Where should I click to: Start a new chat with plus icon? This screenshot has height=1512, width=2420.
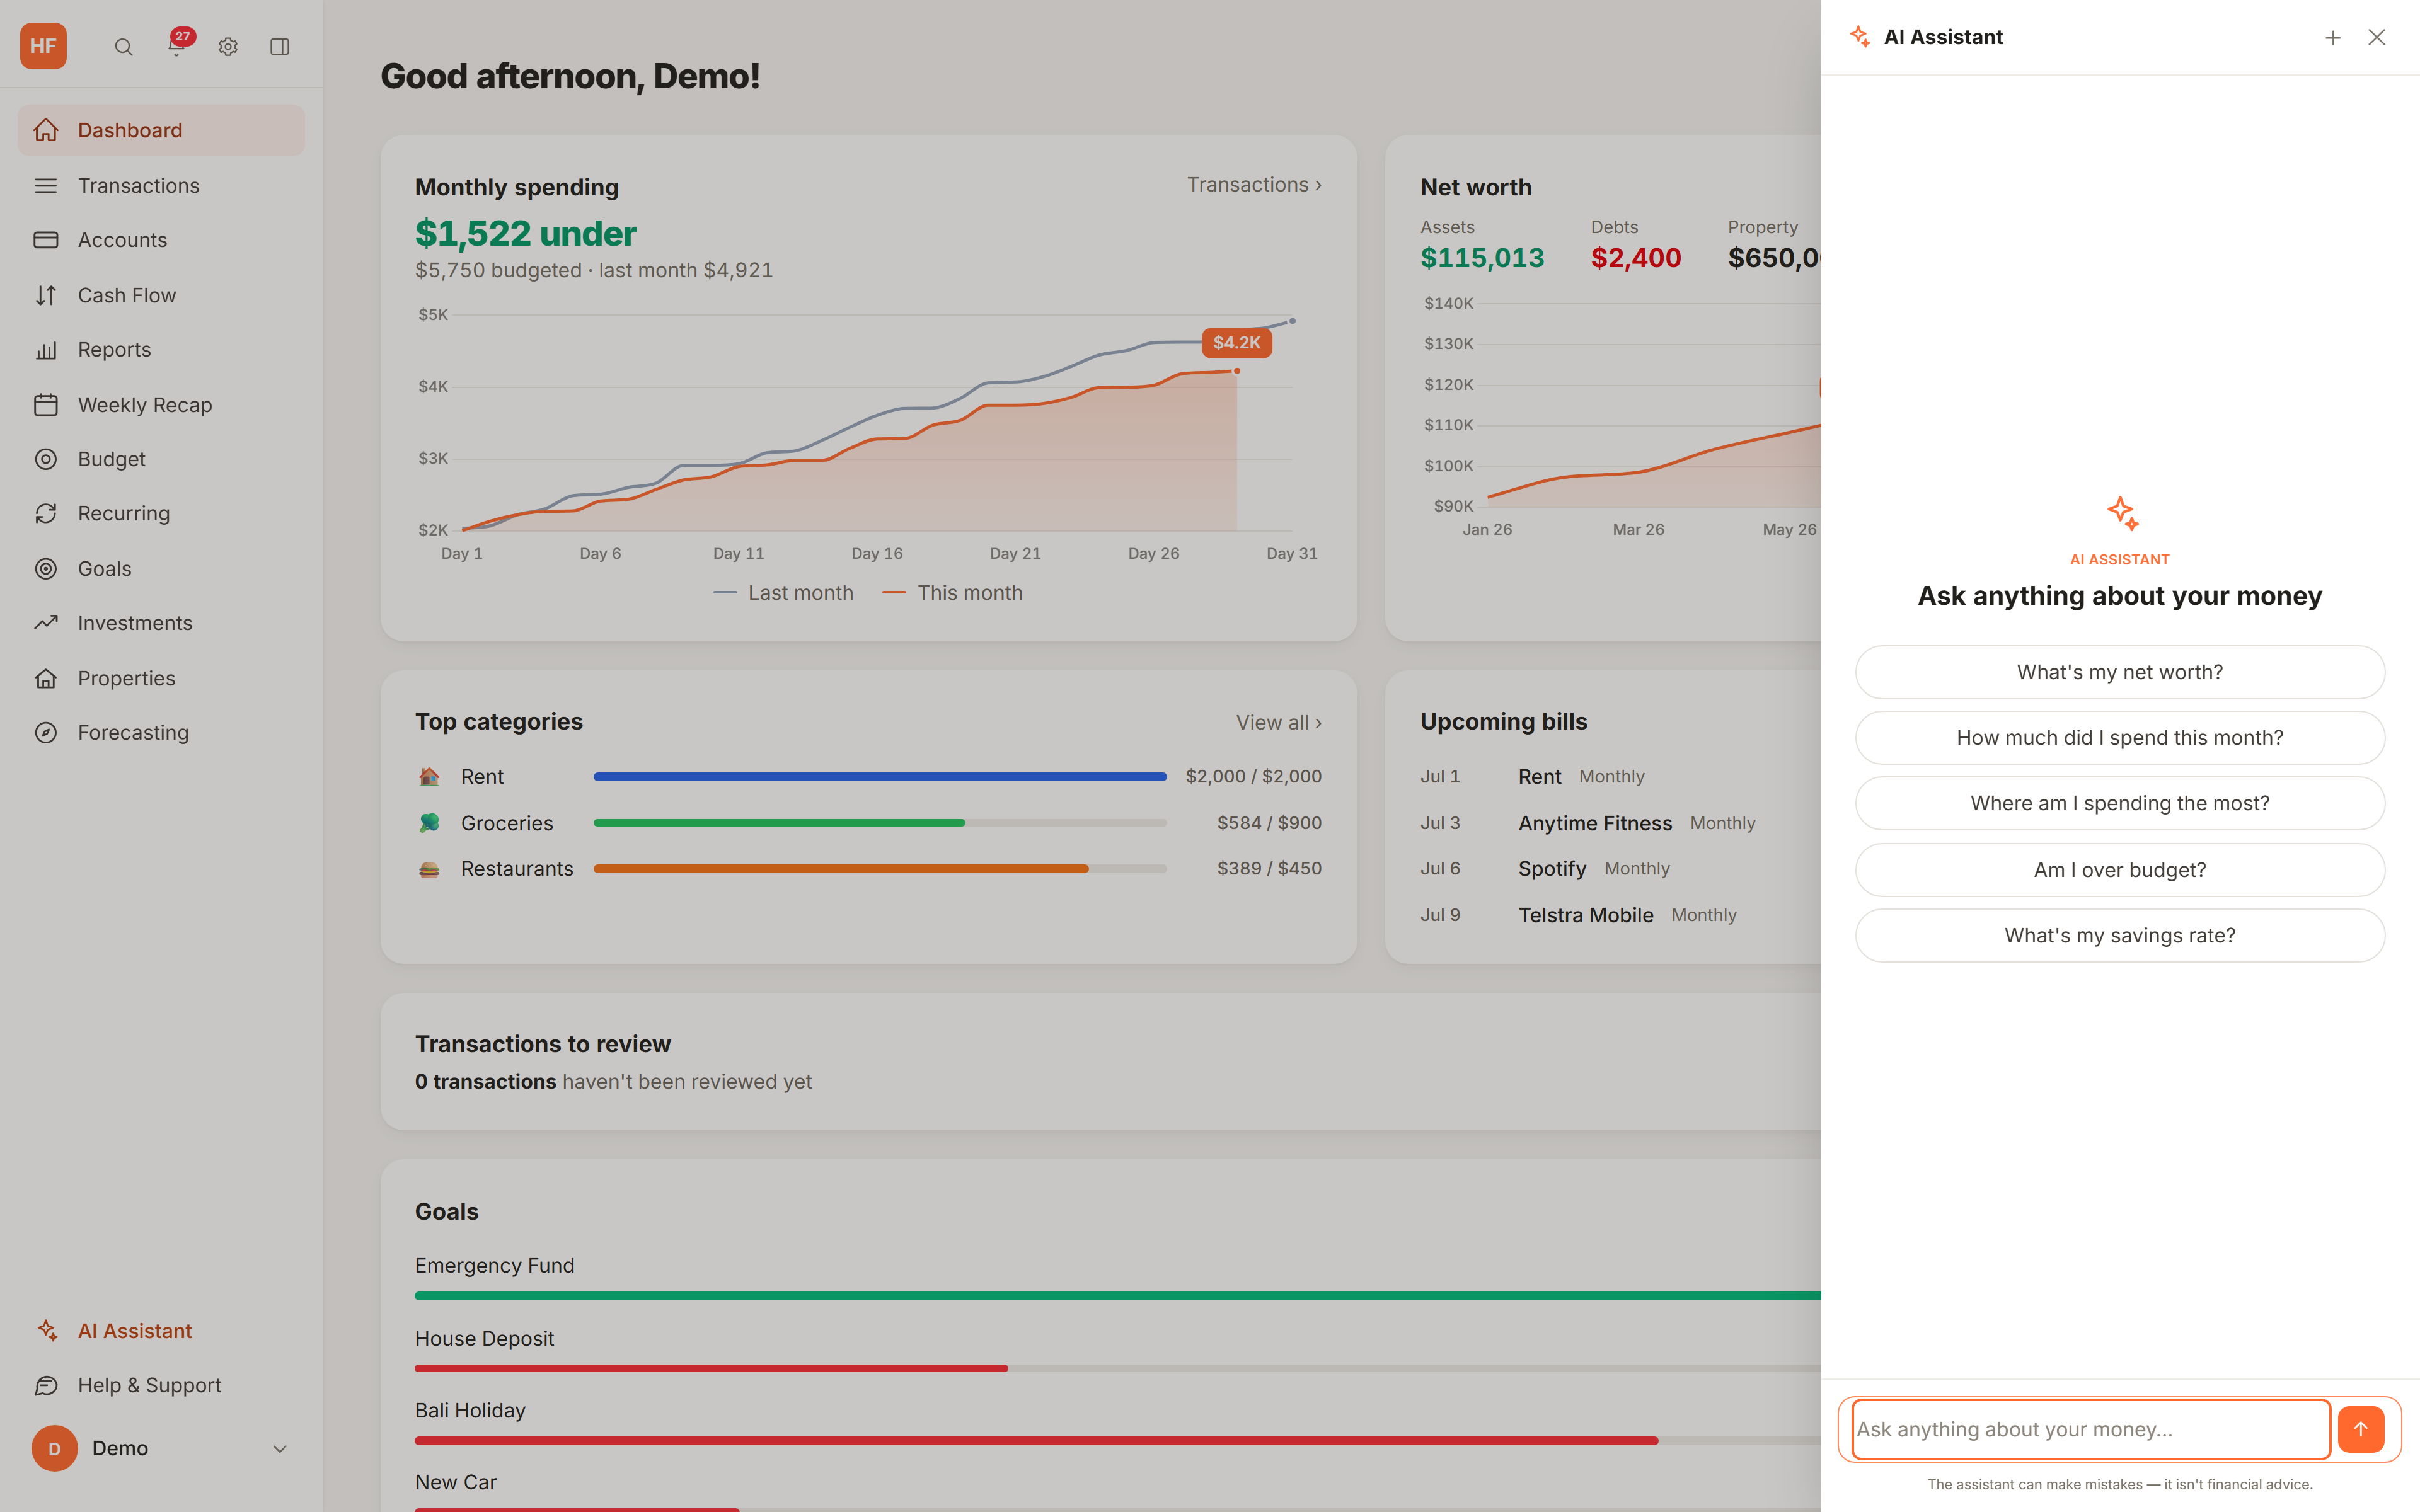[2332, 38]
